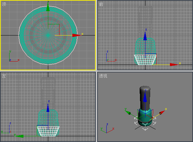Click the red X-axis arrowhead in Perspective viewport

[162, 113]
